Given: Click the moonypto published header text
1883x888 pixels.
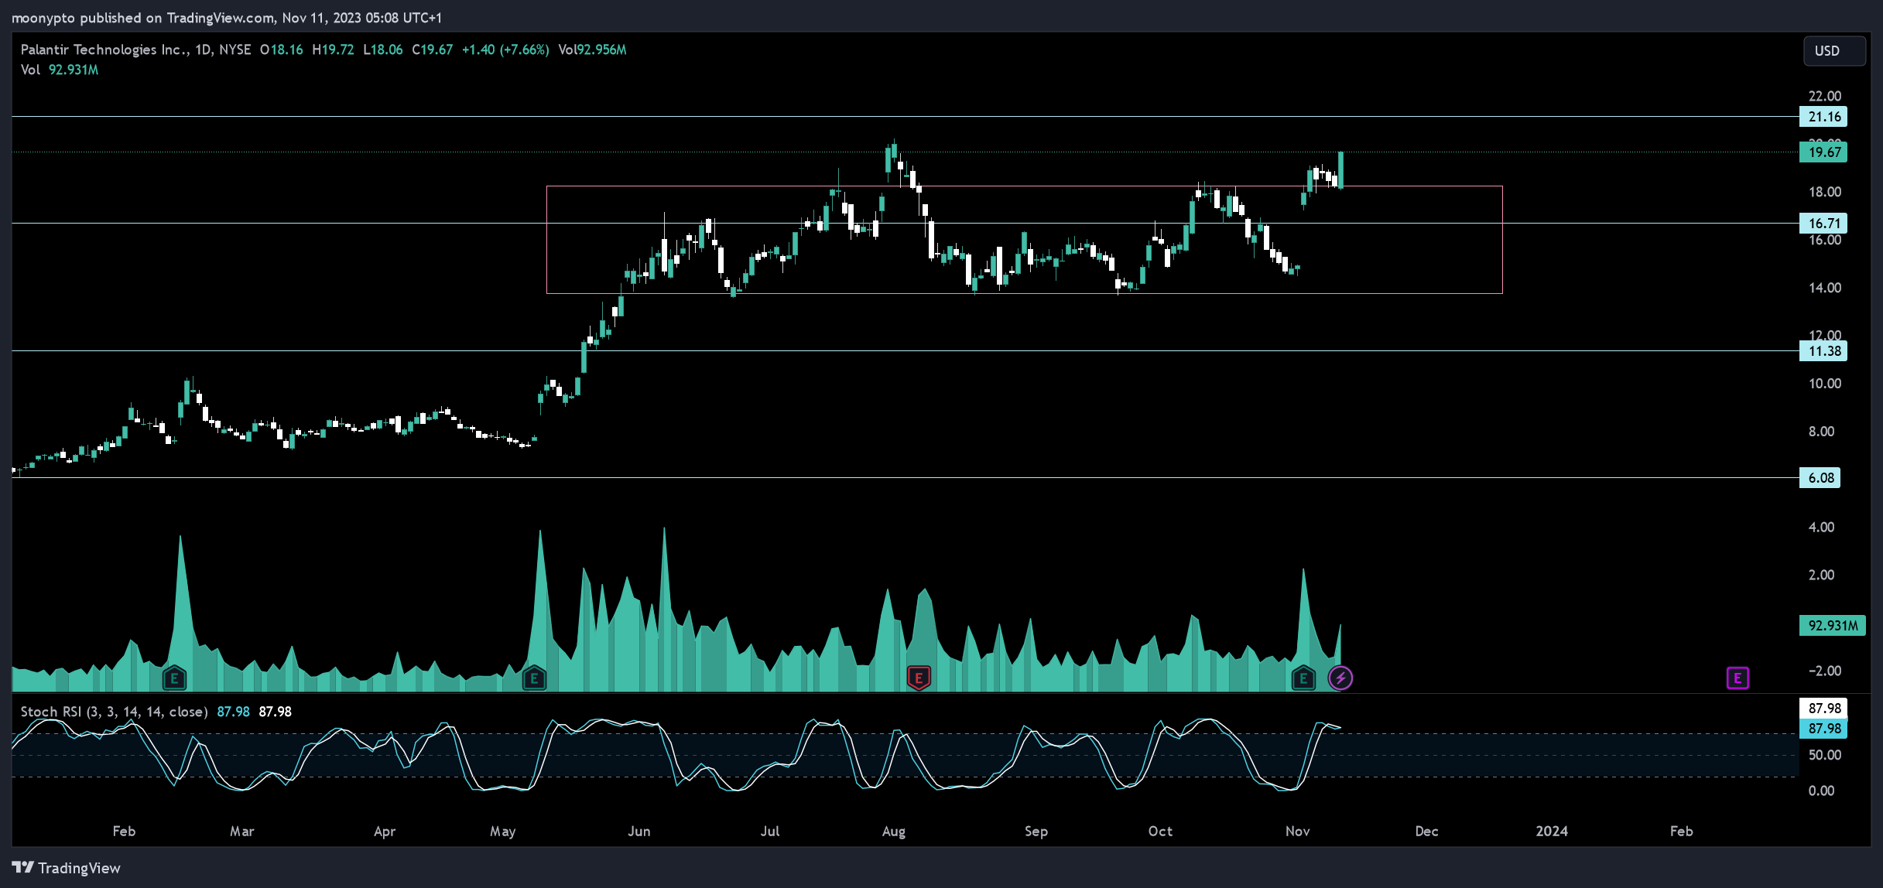Looking at the screenshot, I should pos(226,17).
